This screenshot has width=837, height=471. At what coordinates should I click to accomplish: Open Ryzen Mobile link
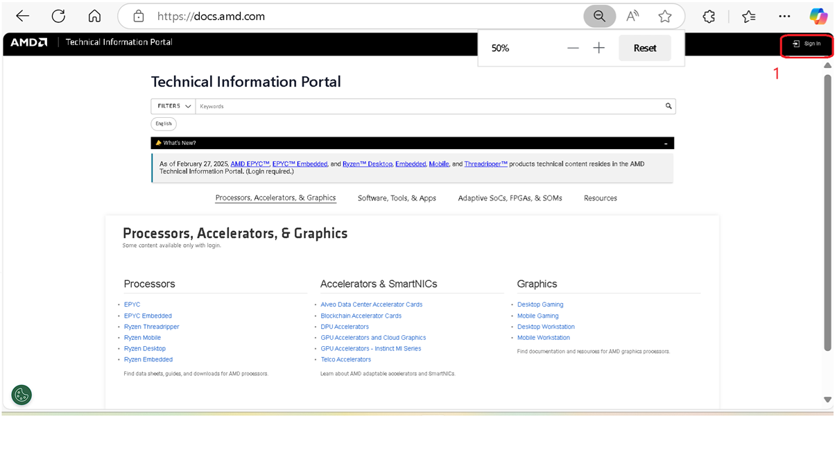(142, 338)
